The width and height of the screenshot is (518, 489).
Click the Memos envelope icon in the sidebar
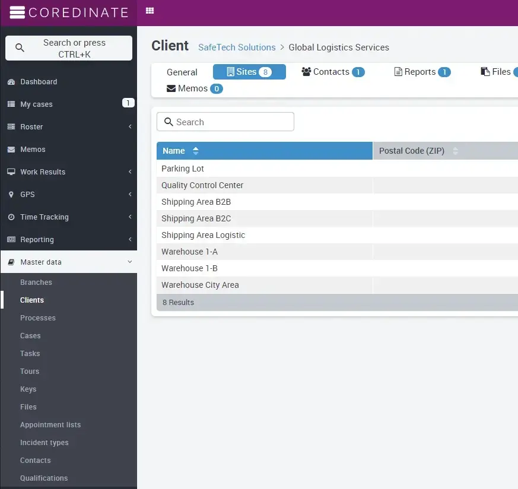(x=11, y=150)
